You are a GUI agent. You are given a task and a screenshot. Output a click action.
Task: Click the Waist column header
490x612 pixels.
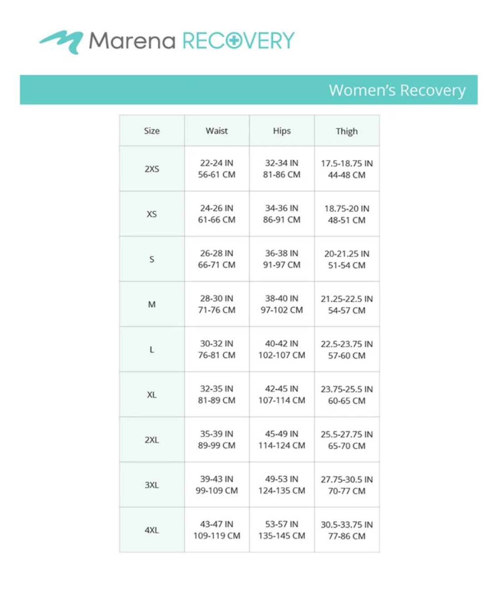point(217,131)
